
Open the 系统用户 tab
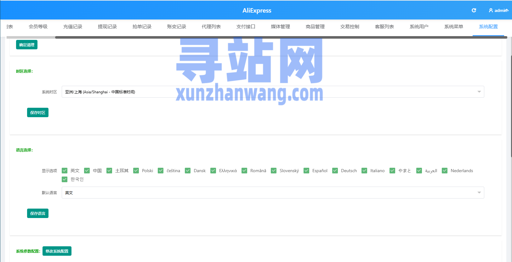[x=419, y=27]
